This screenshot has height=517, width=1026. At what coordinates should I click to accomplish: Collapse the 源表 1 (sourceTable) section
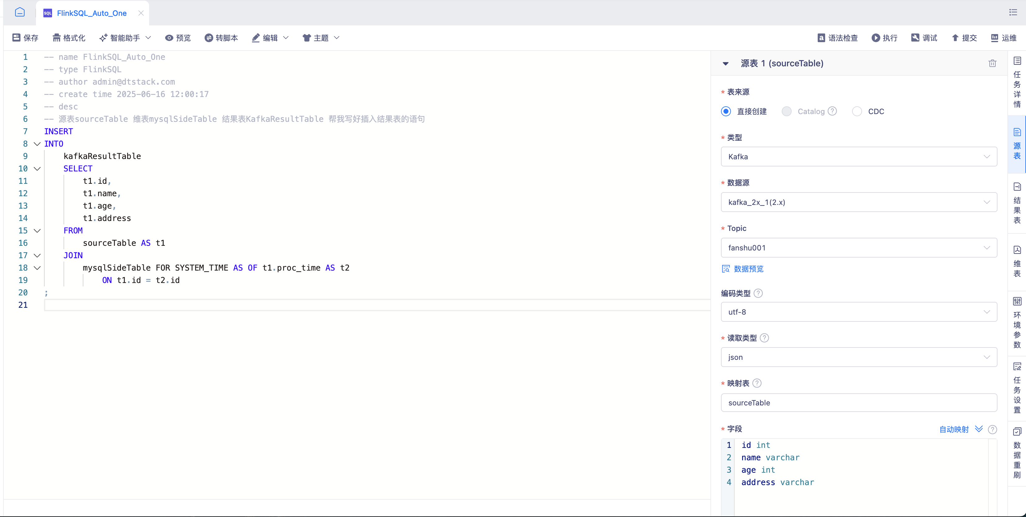tap(726, 63)
